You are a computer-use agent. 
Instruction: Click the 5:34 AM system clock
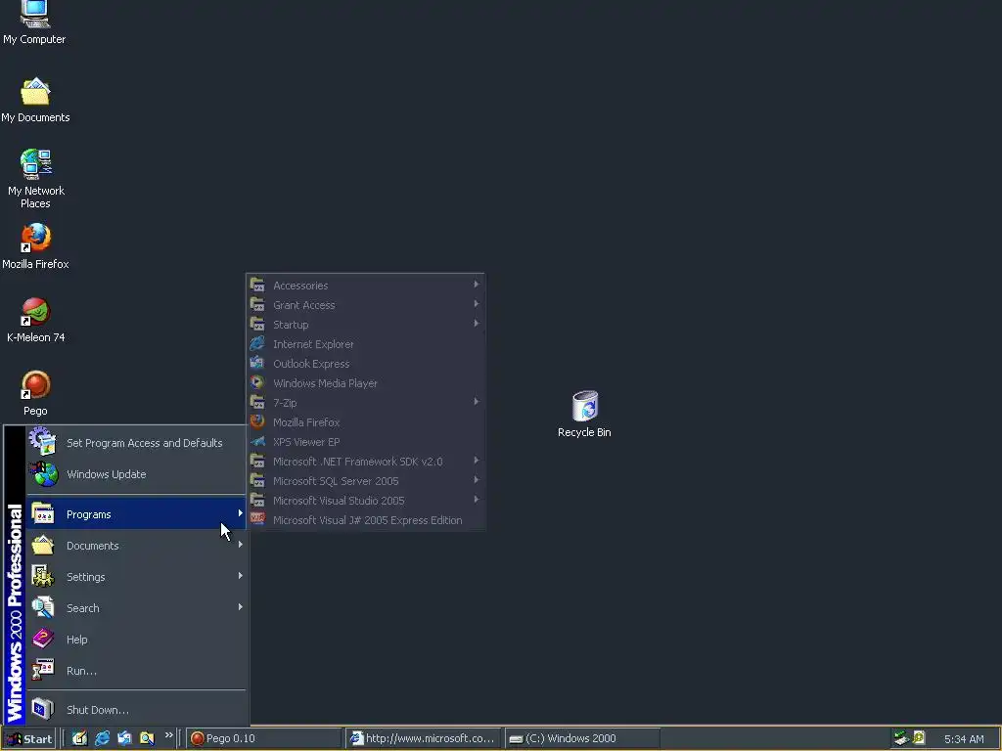[x=964, y=739]
